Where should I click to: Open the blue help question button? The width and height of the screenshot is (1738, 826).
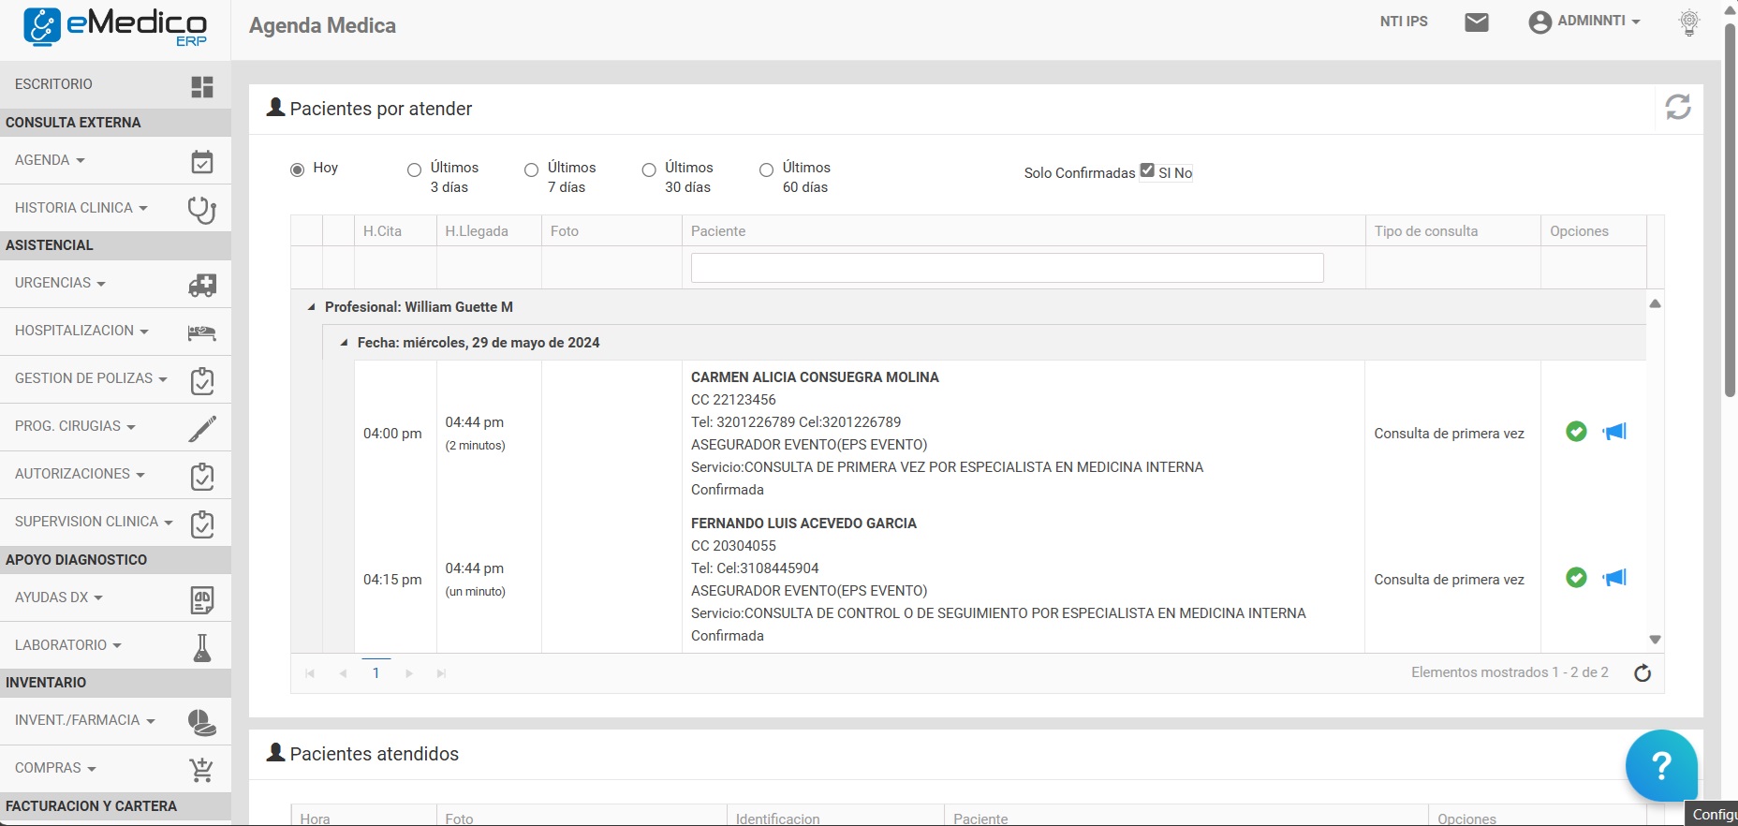tap(1661, 765)
